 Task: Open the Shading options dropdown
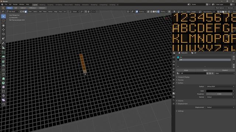(x=164, y=11)
